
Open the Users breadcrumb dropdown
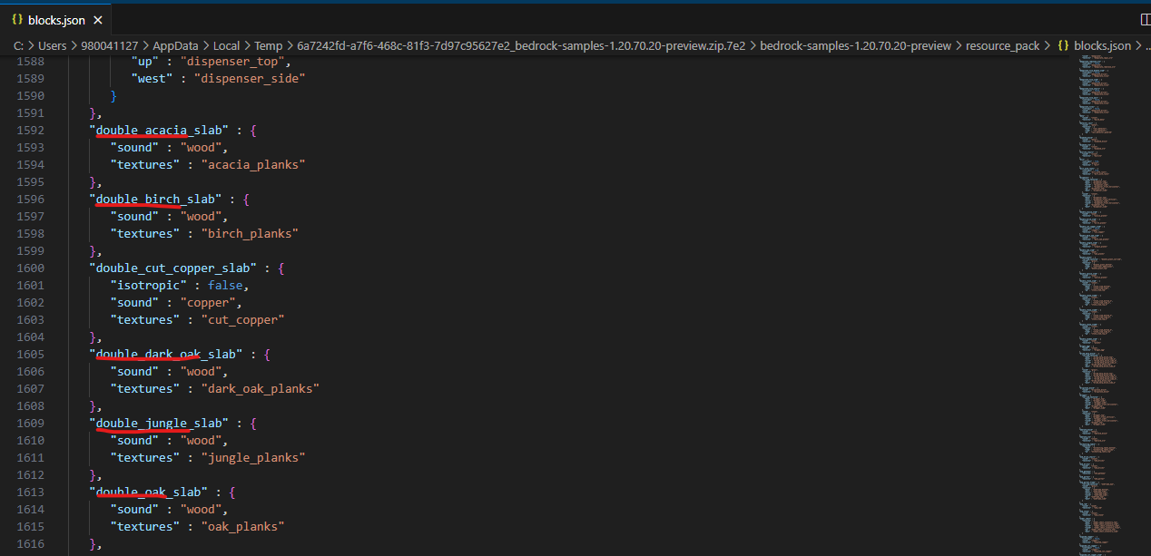[53, 45]
